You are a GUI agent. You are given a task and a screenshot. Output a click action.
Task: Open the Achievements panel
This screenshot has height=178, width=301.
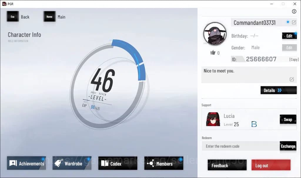click(26, 163)
